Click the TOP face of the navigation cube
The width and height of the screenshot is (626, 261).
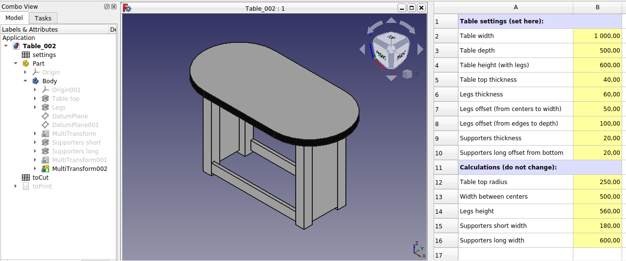pos(391,37)
